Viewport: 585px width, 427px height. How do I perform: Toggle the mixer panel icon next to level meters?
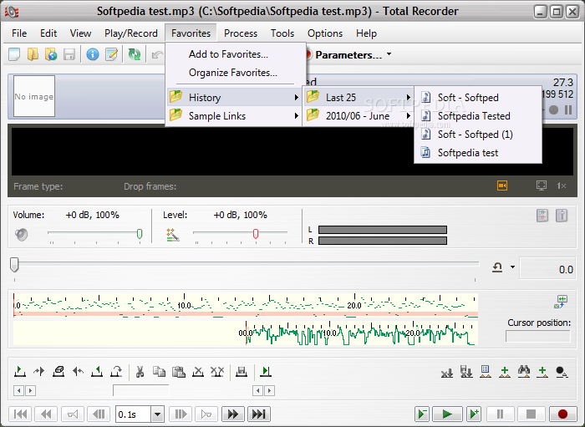(542, 216)
